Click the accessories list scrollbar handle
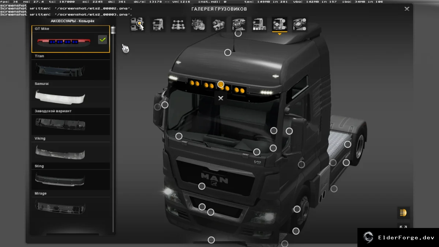This screenshot has height=247, width=439. pos(113,30)
